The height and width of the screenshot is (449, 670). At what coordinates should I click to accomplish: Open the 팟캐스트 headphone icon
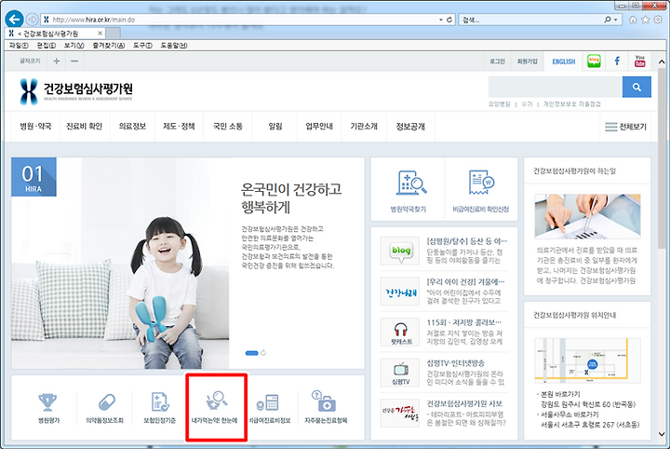(x=400, y=332)
